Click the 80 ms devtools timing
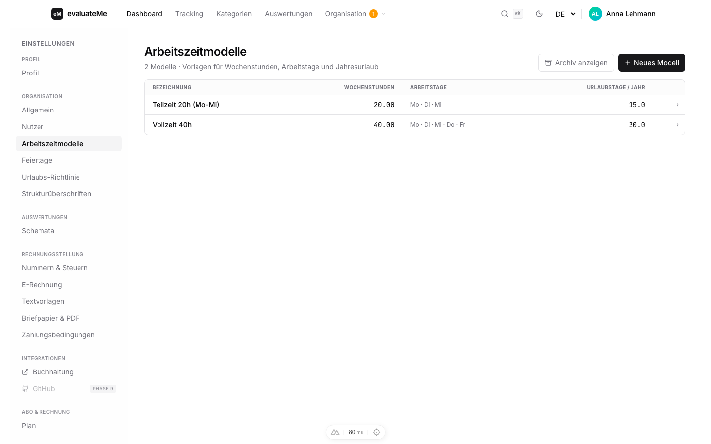 (x=355, y=432)
